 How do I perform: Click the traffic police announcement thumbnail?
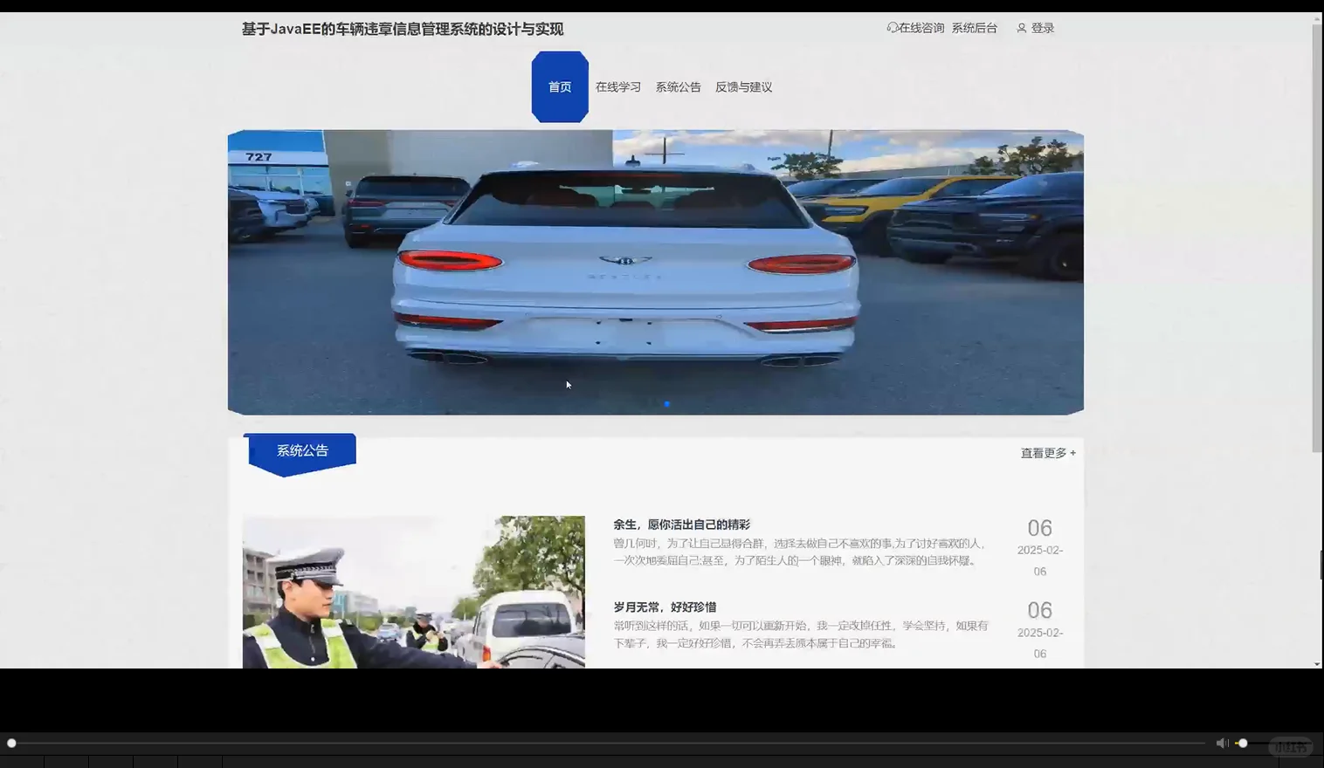tap(413, 591)
